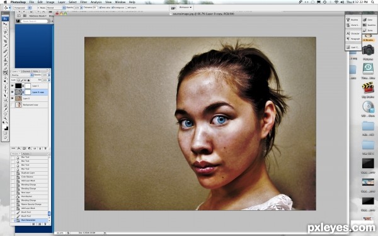This screenshot has width=378, height=236.
Task: Open the options bar Opacity slider arrow
Action: pyautogui.click(x=81, y=8)
